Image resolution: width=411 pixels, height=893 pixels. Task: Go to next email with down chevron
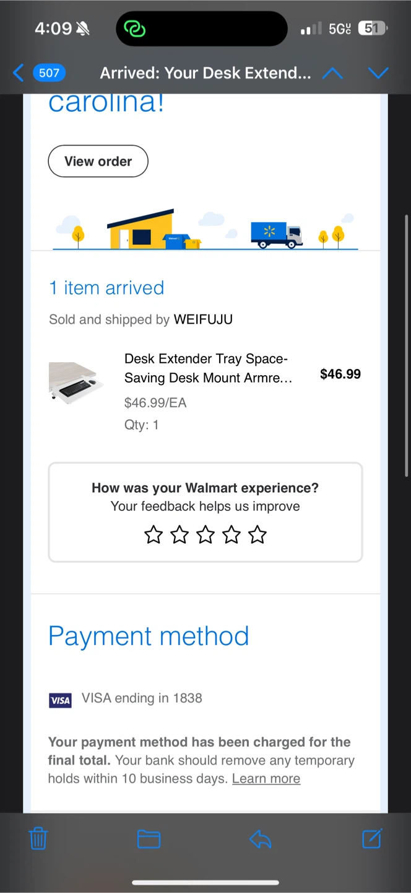[x=378, y=73]
